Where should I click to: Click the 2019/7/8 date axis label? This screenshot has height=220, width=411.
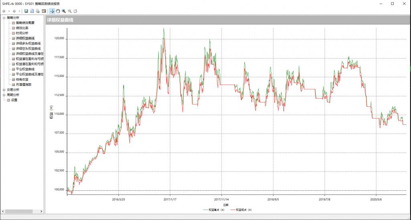pyautogui.click(x=324, y=200)
